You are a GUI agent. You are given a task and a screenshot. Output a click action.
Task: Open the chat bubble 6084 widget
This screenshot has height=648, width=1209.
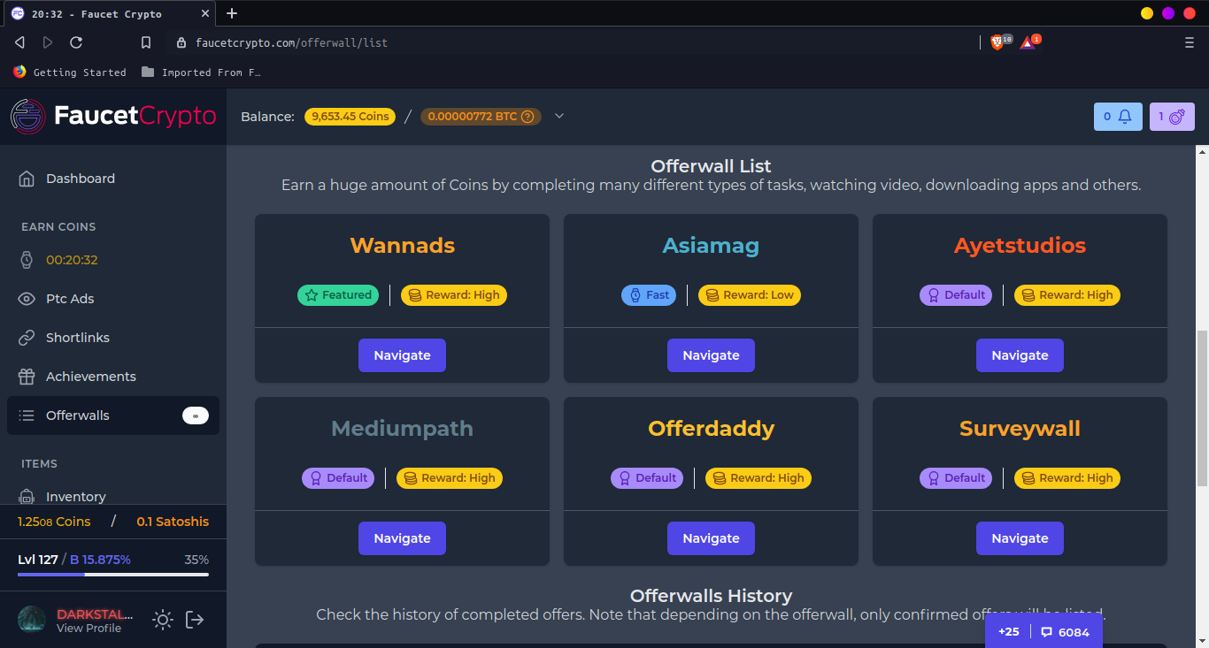click(1065, 632)
